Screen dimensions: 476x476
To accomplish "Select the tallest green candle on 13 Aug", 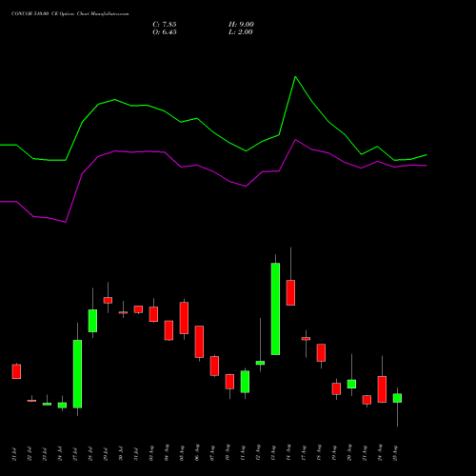I will click(x=275, y=308).
